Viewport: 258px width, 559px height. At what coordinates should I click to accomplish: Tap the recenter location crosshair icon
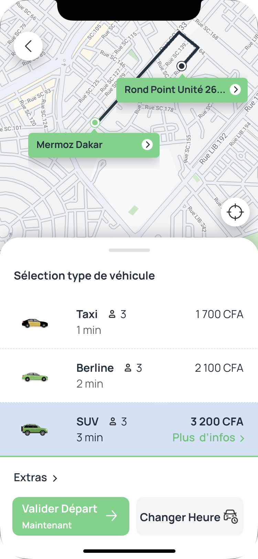[235, 212]
